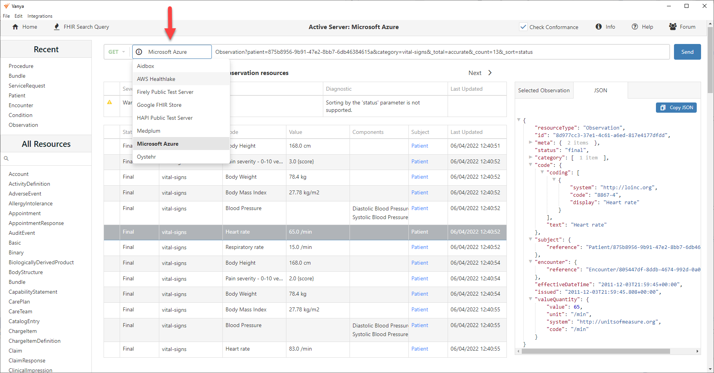Viewport: 714px width, 373px height.
Task: Switch to the JSON tab
Action: click(x=600, y=90)
